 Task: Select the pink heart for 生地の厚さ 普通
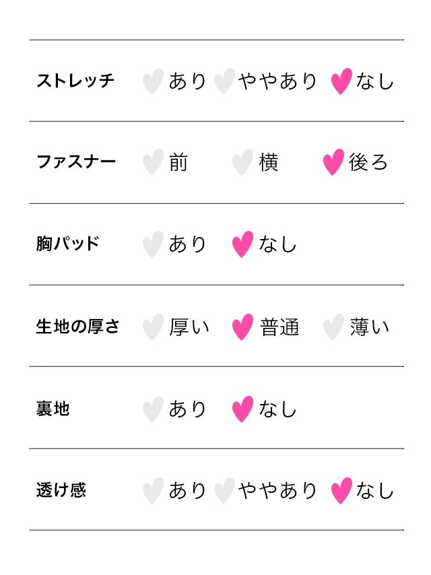pyautogui.click(x=242, y=327)
